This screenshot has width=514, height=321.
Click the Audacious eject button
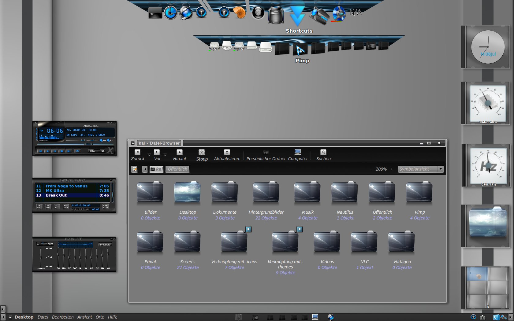(77, 151)
